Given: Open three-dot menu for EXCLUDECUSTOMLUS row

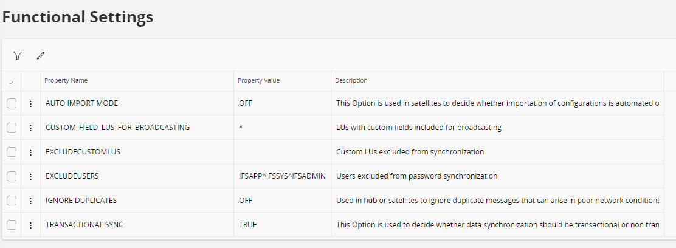Looking at the screenshot, I should click(x=30, y=152).
